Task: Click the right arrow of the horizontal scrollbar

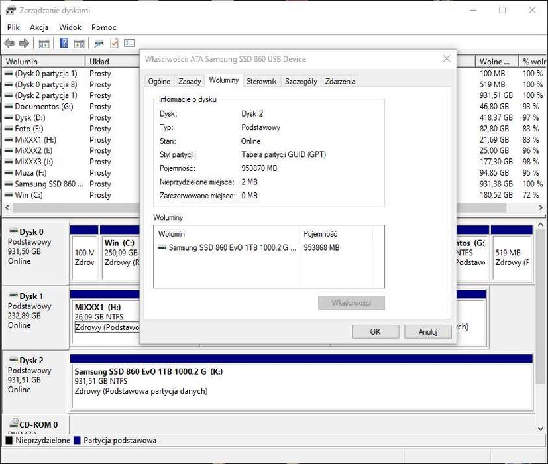Action: 540,207
